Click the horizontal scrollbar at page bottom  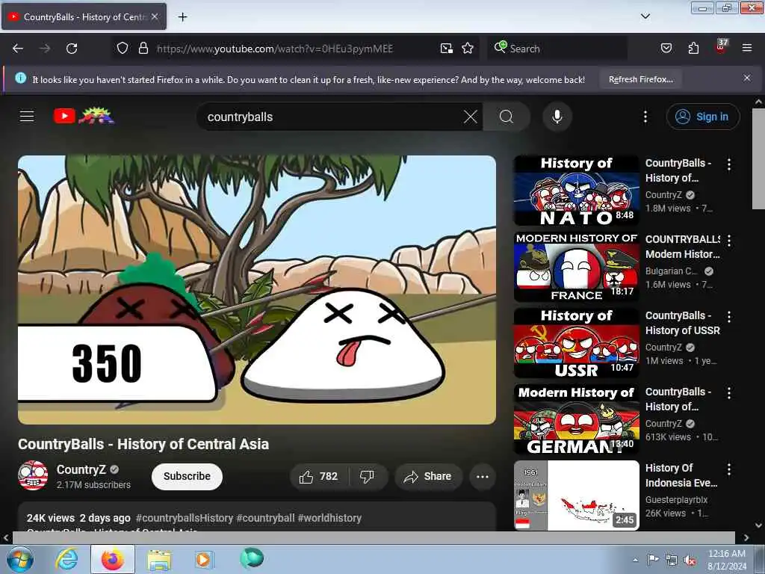(374, 537)
